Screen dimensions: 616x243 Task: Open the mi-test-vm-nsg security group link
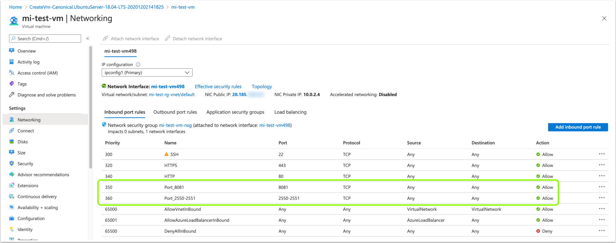[x=175, y=125]
